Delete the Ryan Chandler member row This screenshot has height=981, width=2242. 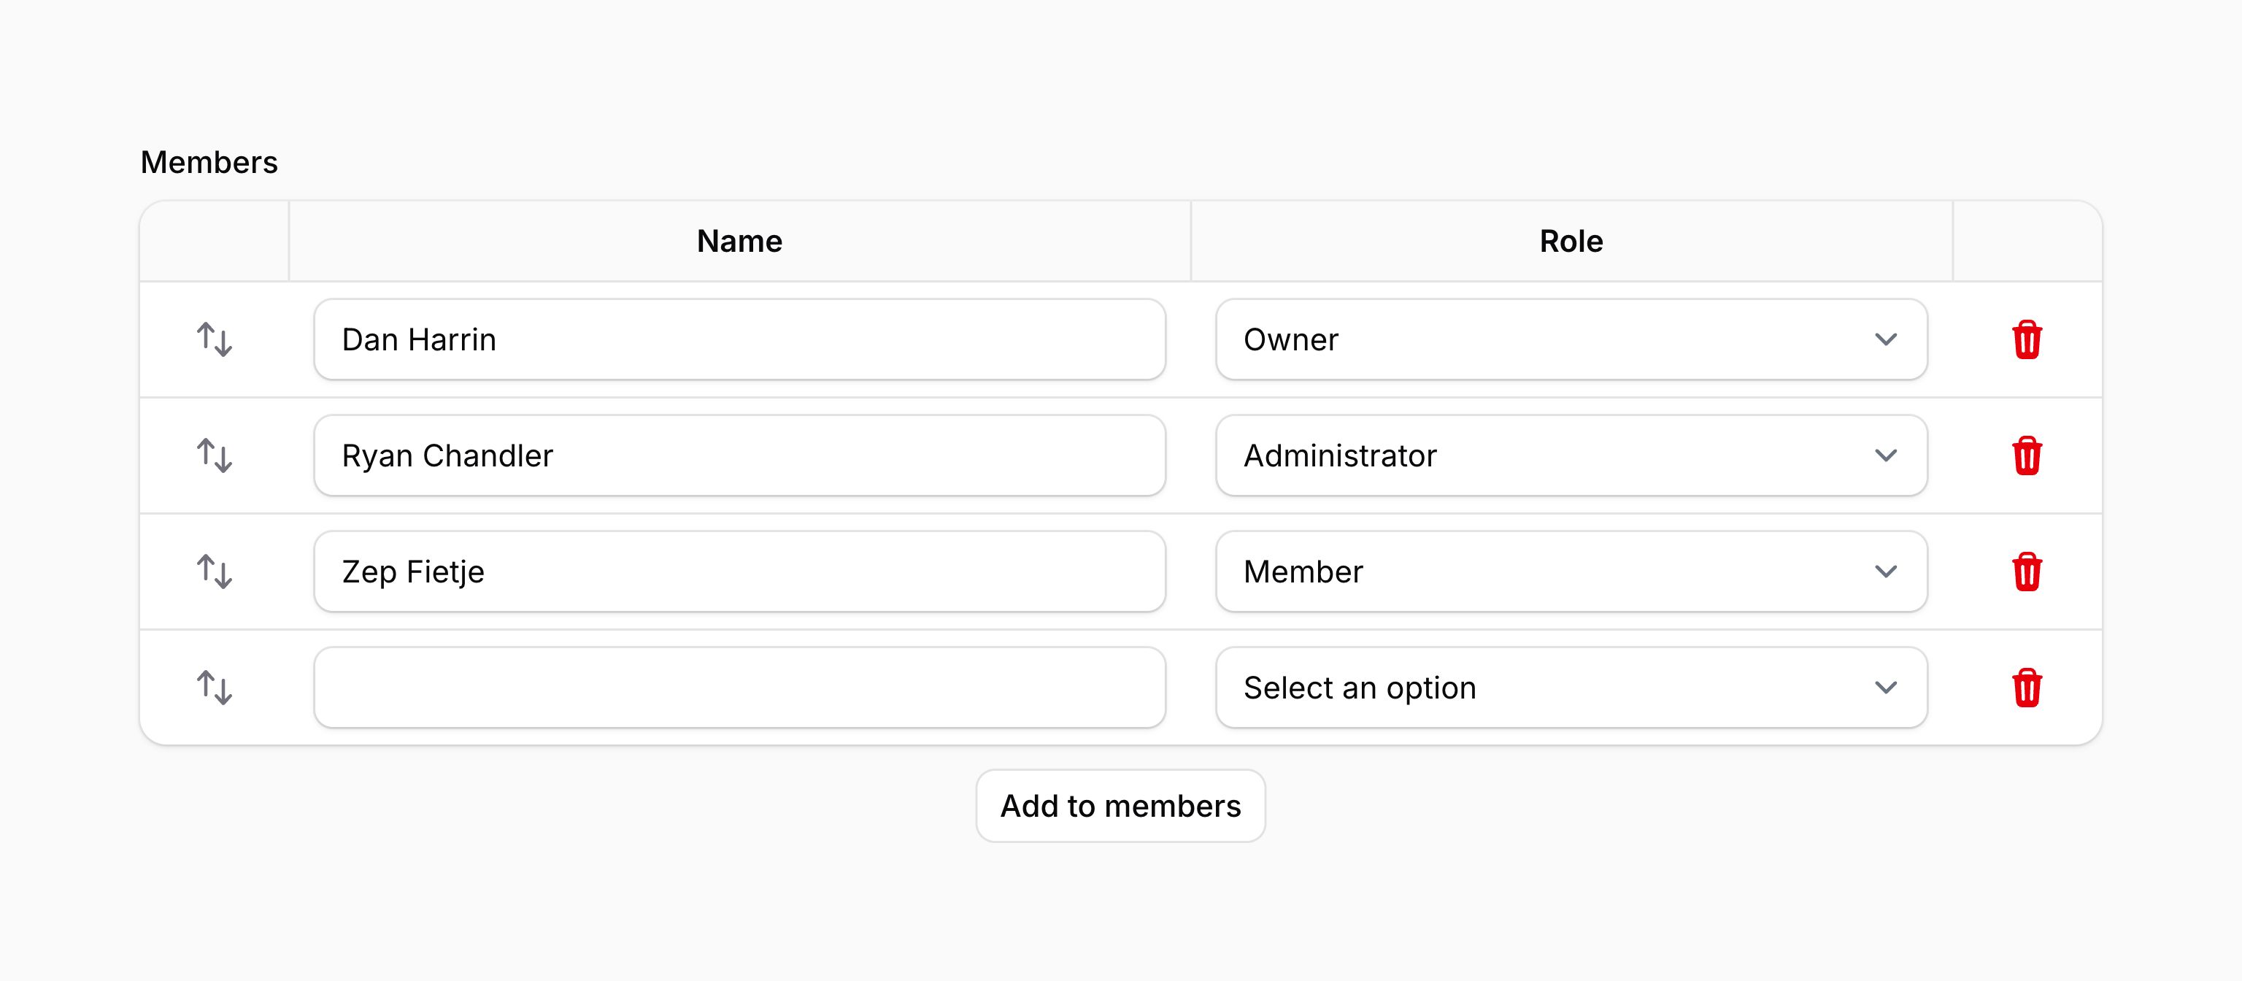2026,455
